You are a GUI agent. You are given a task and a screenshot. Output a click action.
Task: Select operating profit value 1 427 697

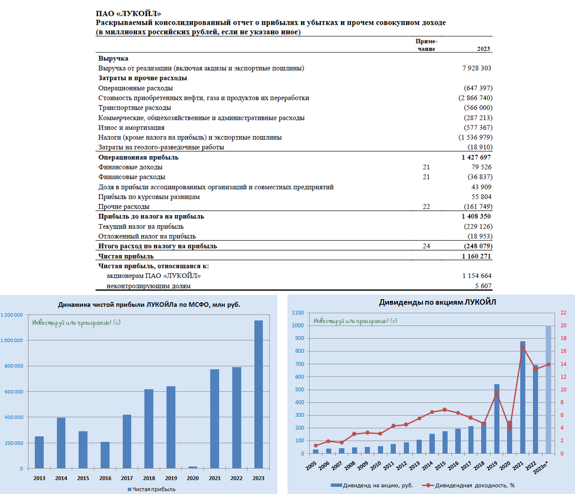(476, 157)
